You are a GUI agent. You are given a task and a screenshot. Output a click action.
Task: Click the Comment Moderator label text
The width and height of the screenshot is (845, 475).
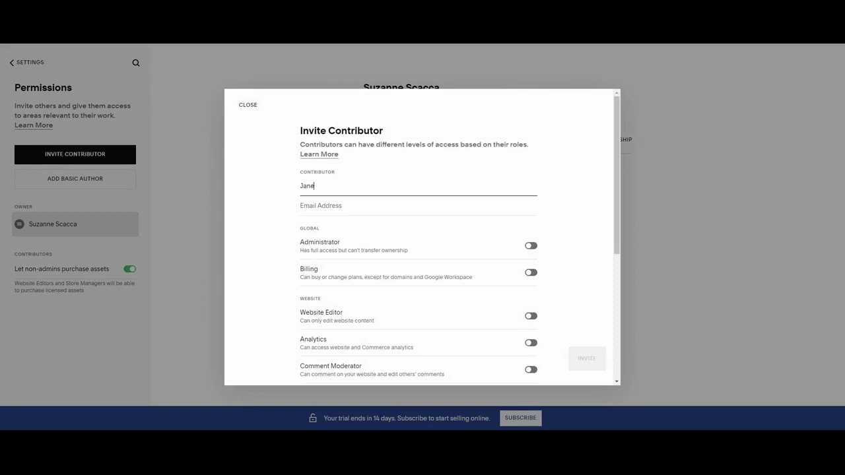click(331, 366)
